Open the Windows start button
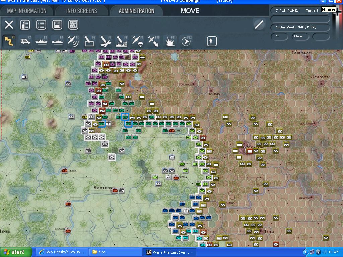 [x=15, y=252]
